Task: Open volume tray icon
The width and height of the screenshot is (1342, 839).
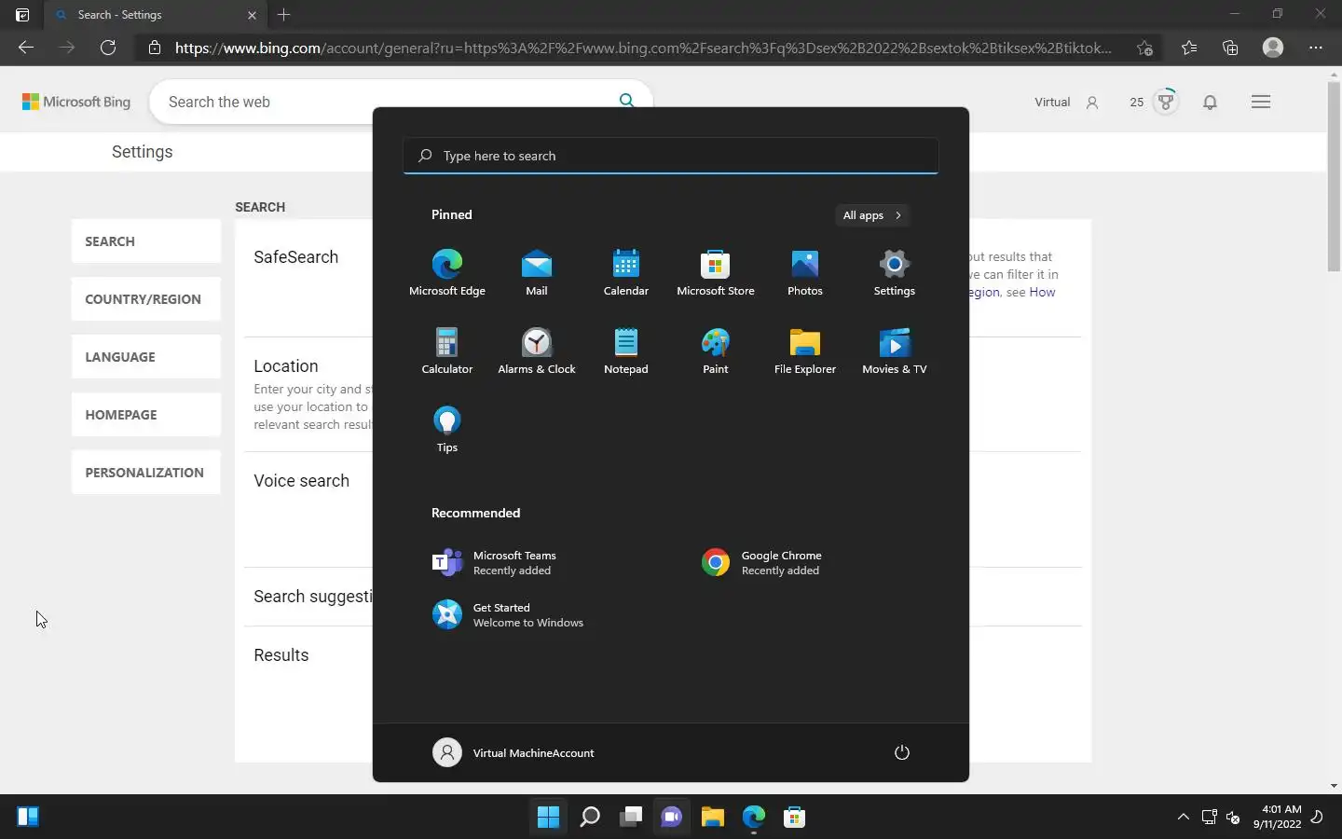Action: [1234, 818]
